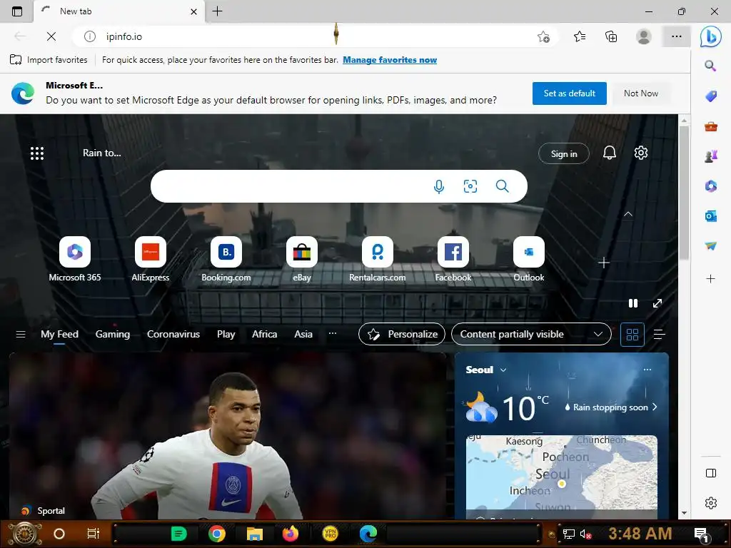The image size is (731, 548).
Task: Open Firefox from the taskbar
Action: point(290,534)
